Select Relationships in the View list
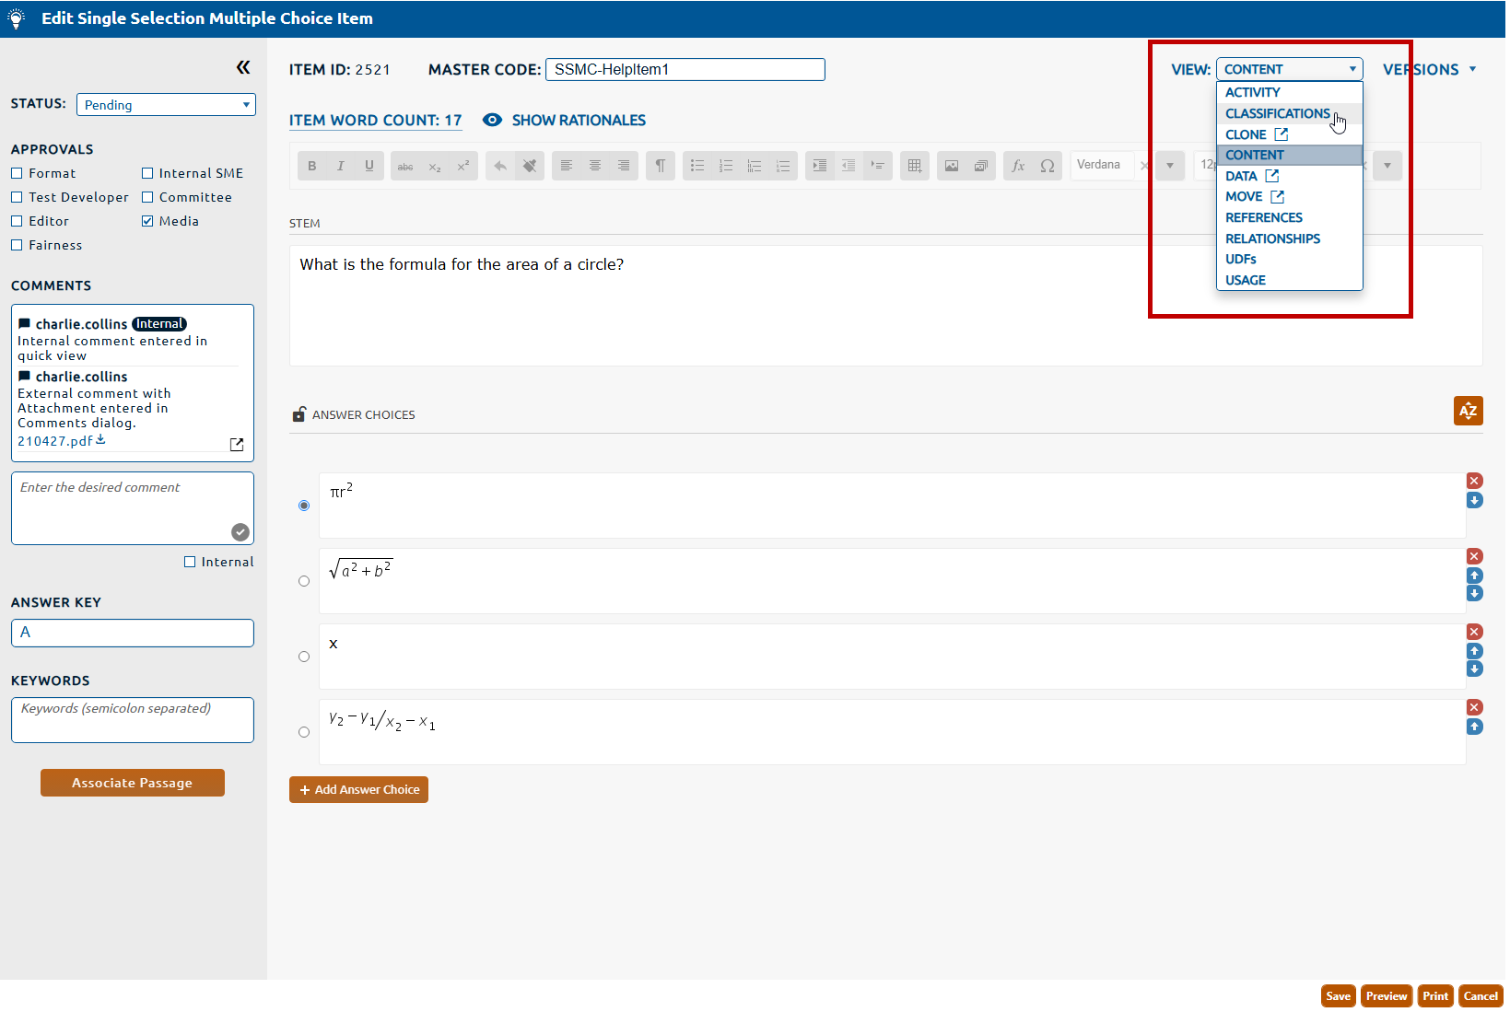The height and width of the screenshot is (1012, 1510). pyautogui.click(x=1272, y=238)
